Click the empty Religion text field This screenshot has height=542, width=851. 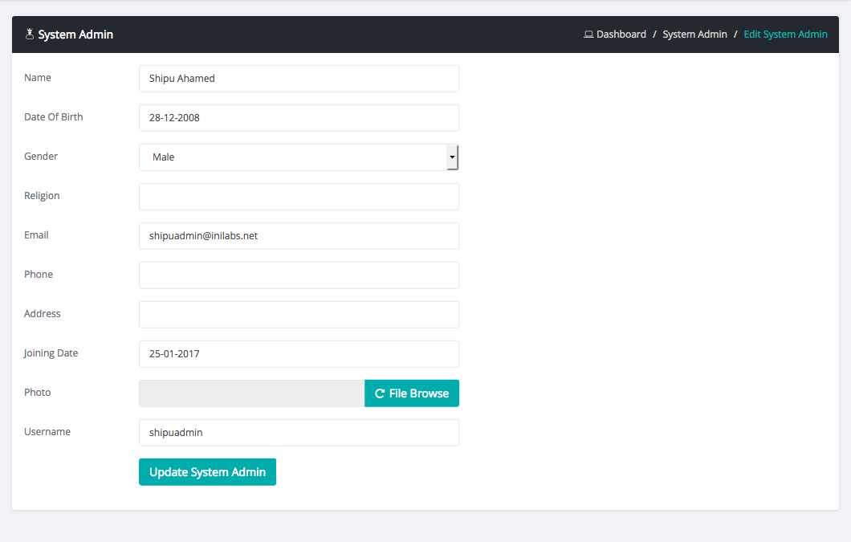pyautogui.click(x=299, y=197)
